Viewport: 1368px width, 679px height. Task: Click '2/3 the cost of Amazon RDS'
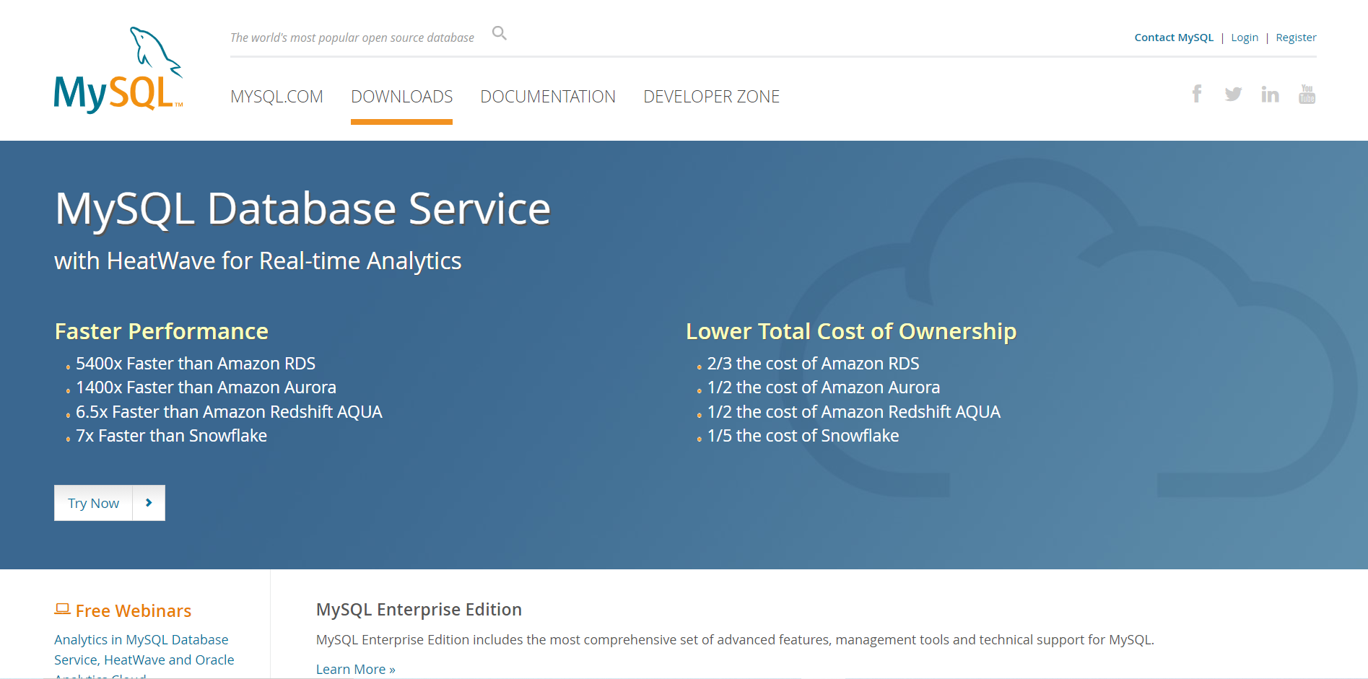pos(813,364)
